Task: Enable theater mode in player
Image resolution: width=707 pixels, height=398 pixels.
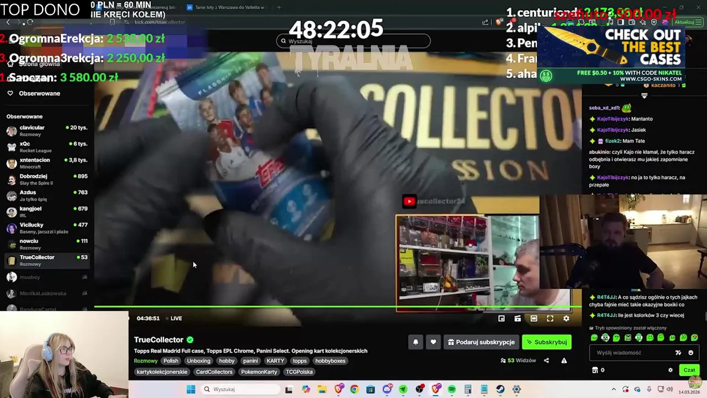Action: (x=534, y=318)
